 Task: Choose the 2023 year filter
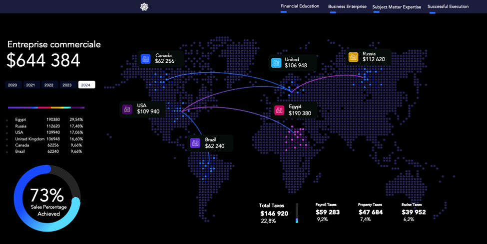click(67, 85)
